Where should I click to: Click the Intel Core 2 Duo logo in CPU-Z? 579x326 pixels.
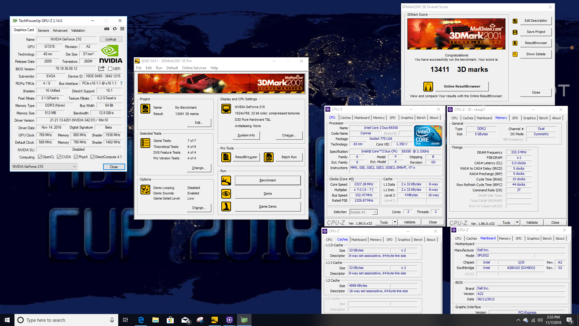[x=428, y=136]
